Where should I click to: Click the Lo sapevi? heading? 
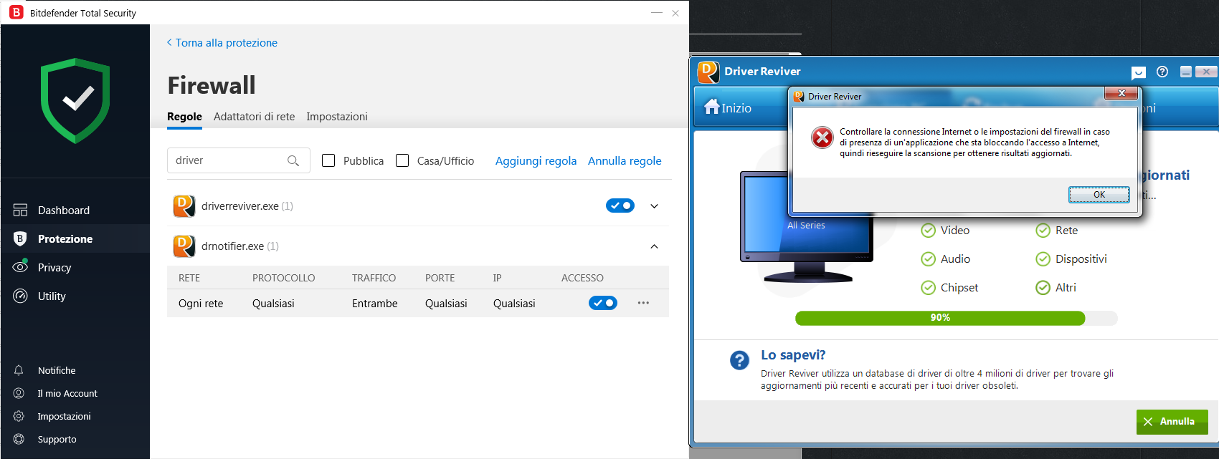(793, 355)
